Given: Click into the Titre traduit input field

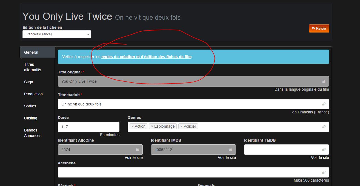Looking at the screenshot, I should [193, 104].
